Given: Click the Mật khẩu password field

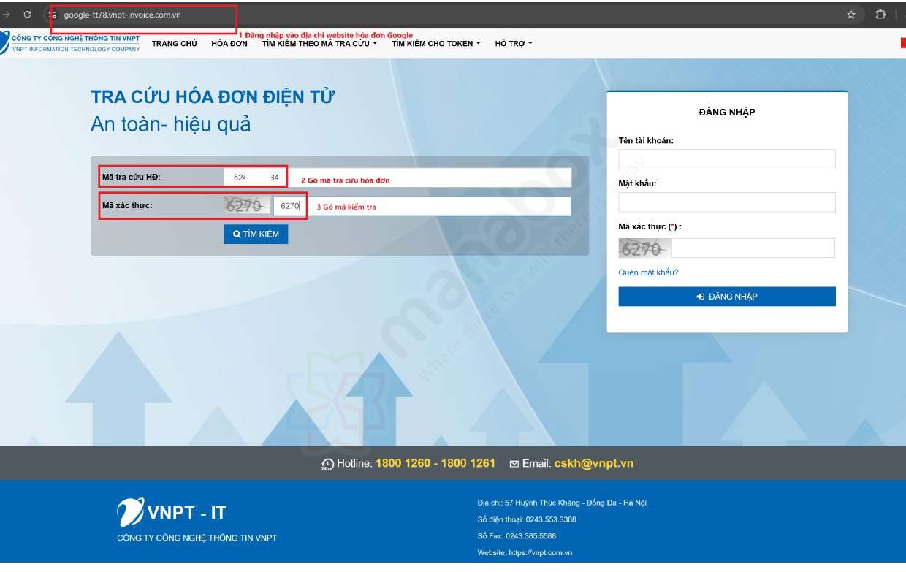Looking at the screenshot, I should [727, 202].
